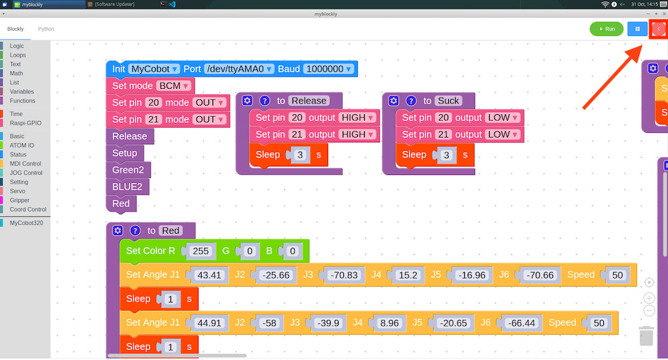This screenshot has height=360, width=668.
Task: Switch to myblockly task in the taskbar
Action: [x=47, y=4]
